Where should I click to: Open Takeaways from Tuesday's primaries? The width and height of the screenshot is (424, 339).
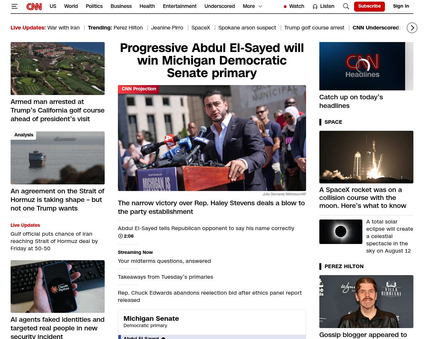[x=166, y=277]
